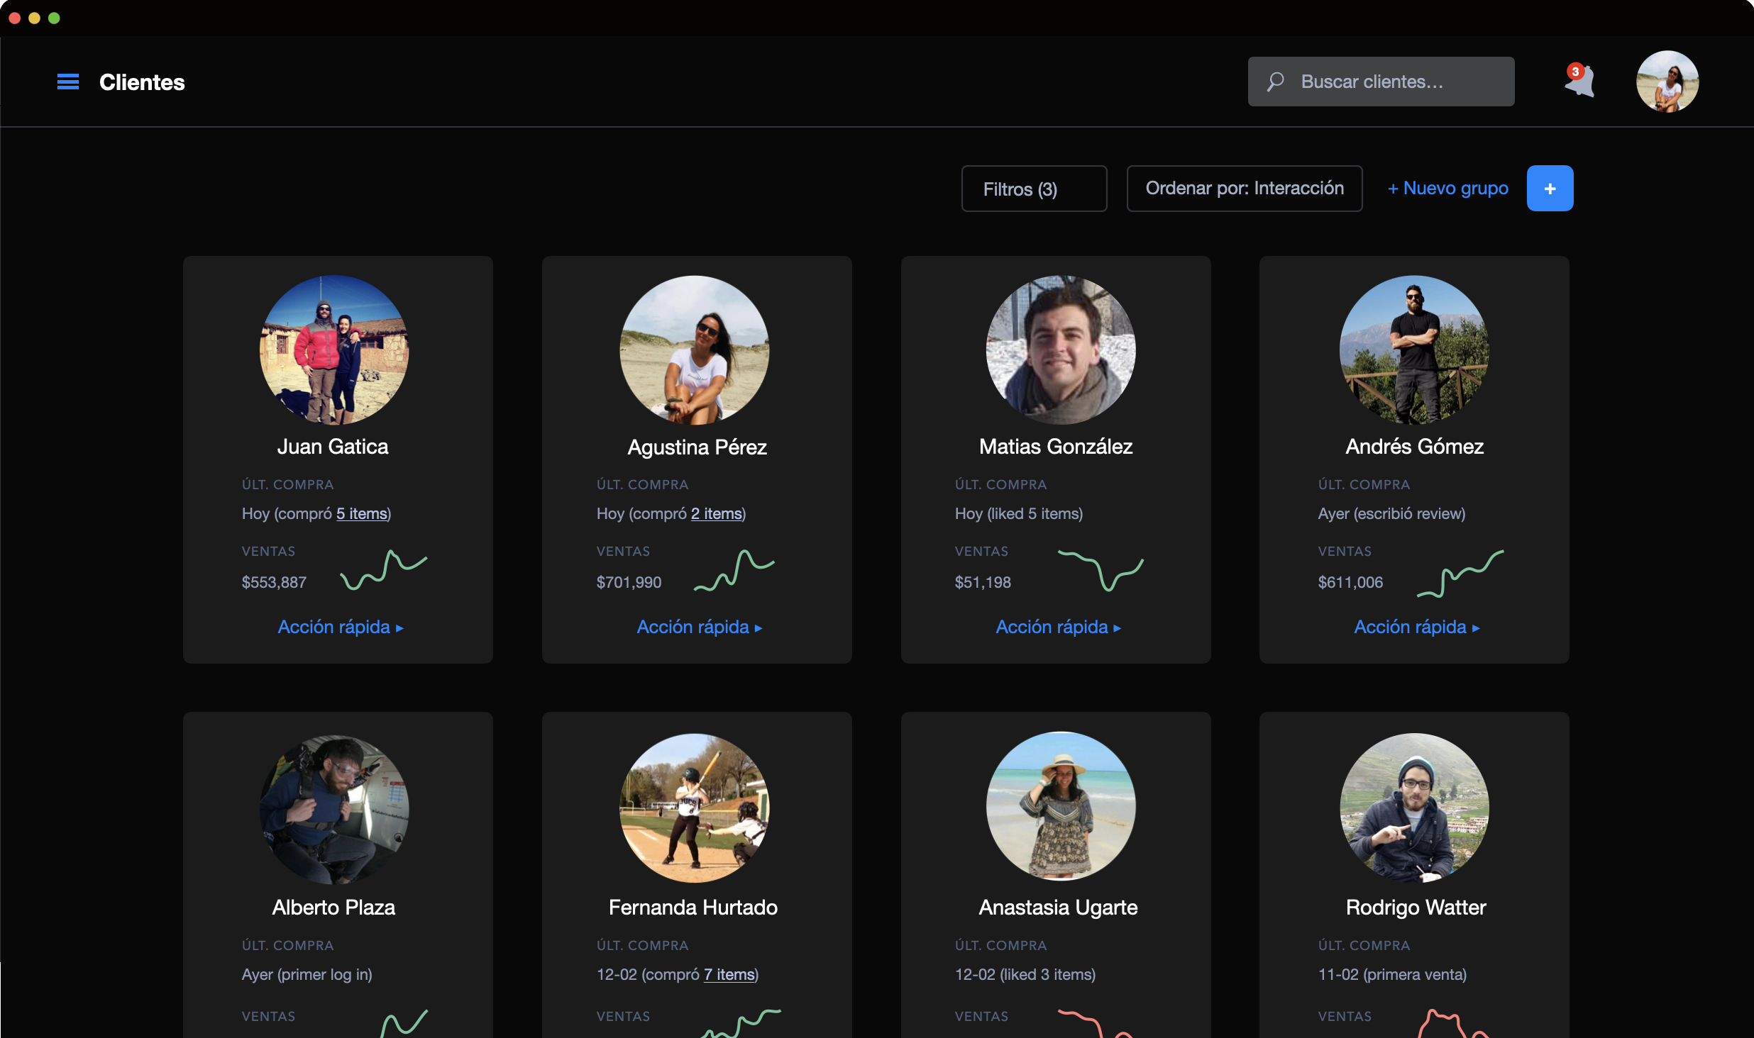Click the $51,198 sales value
1754x1038 pixels.
click(983, 583)
